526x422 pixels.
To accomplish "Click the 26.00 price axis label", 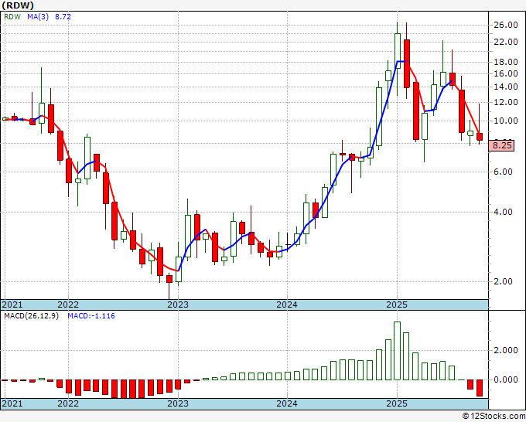I will (x=505, y=25).
